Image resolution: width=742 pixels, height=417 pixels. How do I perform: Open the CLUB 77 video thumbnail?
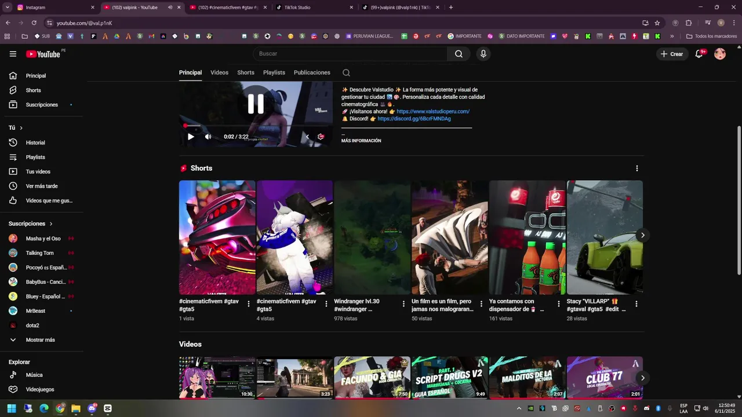click(605, 378)
